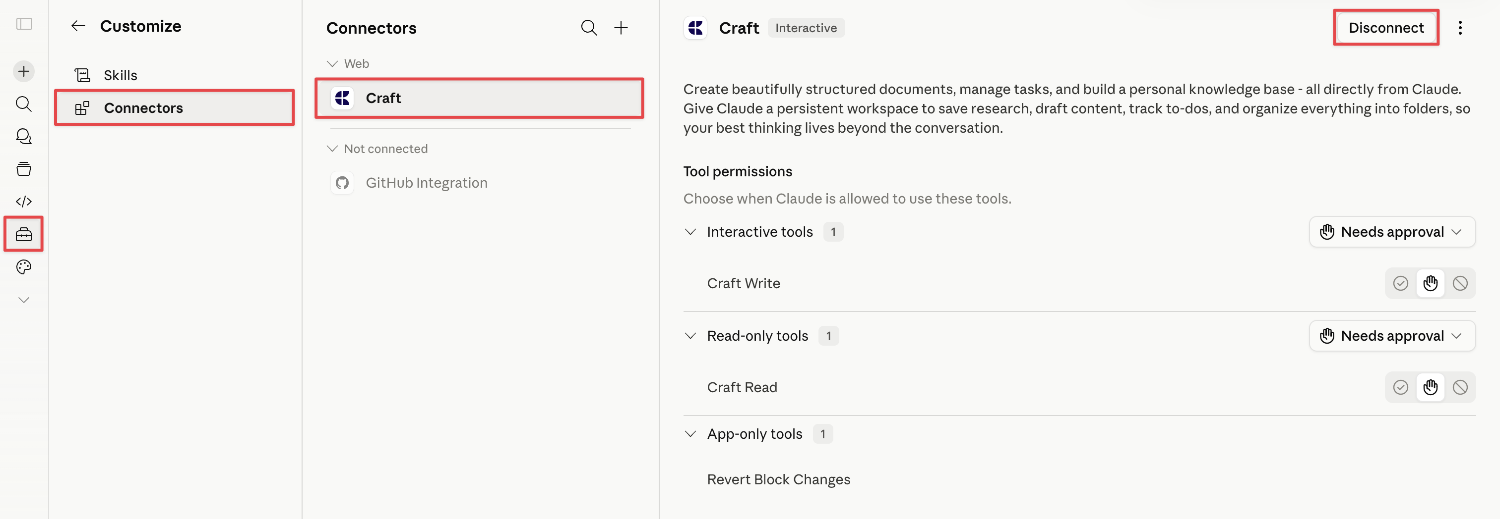Set Craft Read to needs approval
This screenshot has height=519, width=1500.
pos(1430,387)
